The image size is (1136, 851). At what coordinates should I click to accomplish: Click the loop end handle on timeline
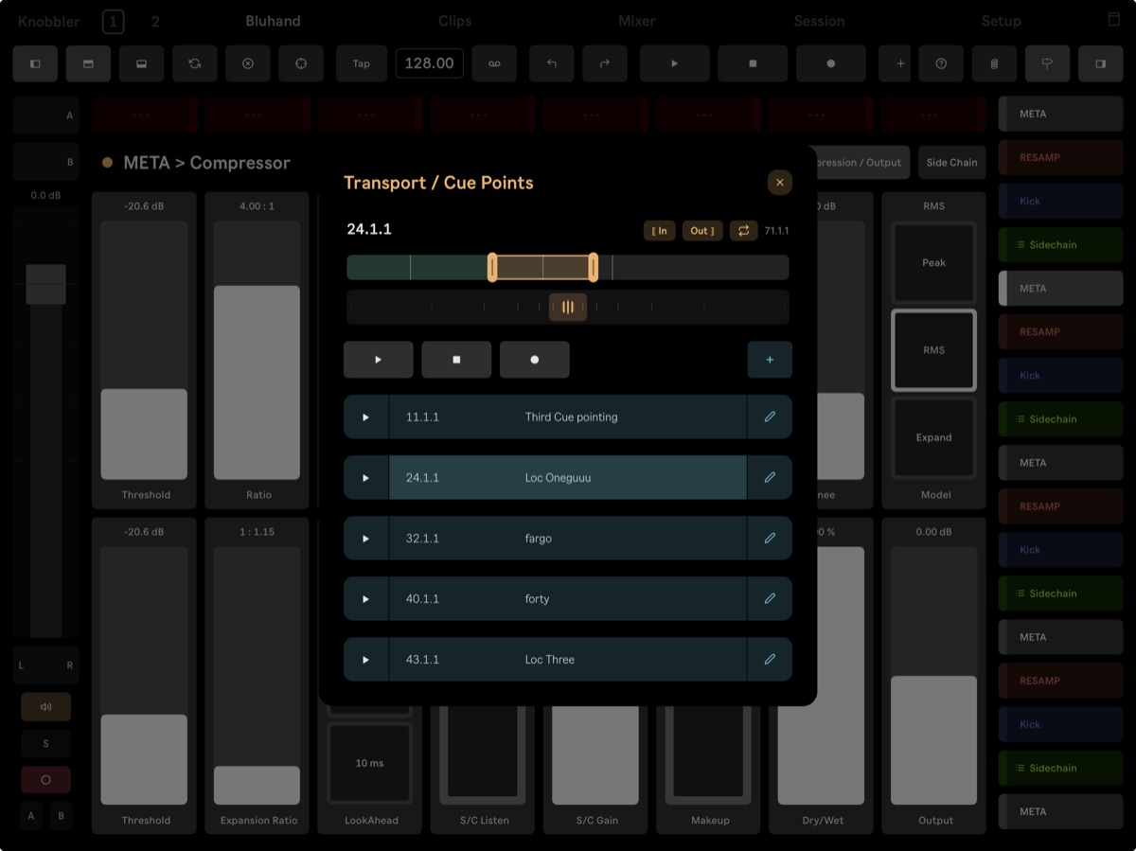pyautogui.click(x=594, y=267)
